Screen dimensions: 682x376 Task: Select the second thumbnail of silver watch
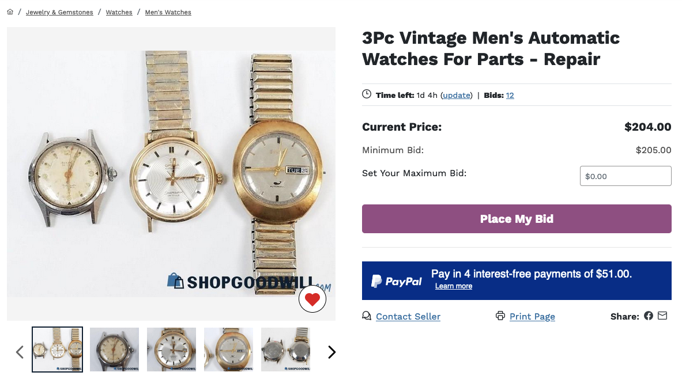(x=114, y=350)
